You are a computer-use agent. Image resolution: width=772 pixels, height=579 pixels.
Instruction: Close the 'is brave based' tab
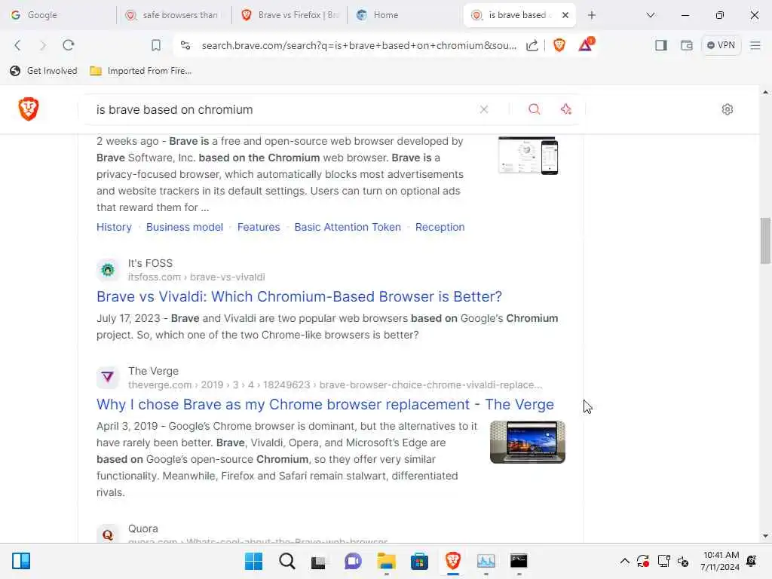565,15
